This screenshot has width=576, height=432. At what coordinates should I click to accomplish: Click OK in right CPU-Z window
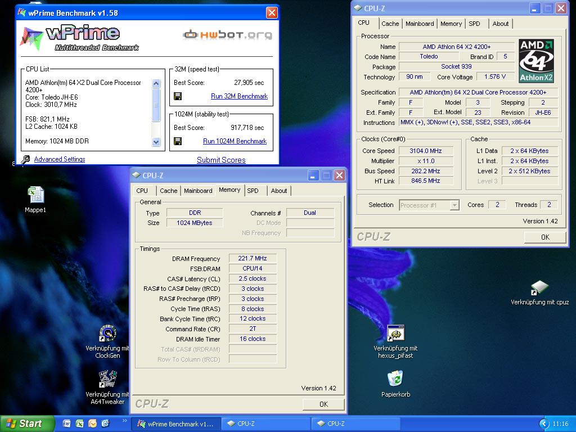pos(545,237)
